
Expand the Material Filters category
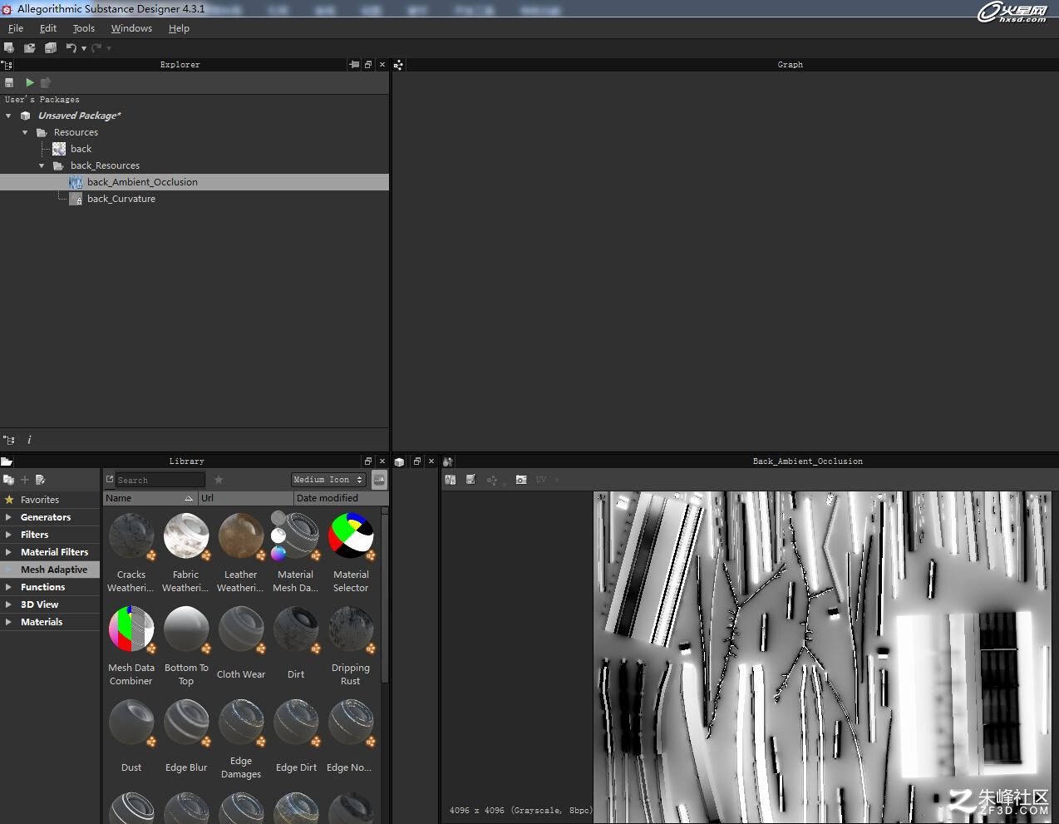(x=8, y=552)
